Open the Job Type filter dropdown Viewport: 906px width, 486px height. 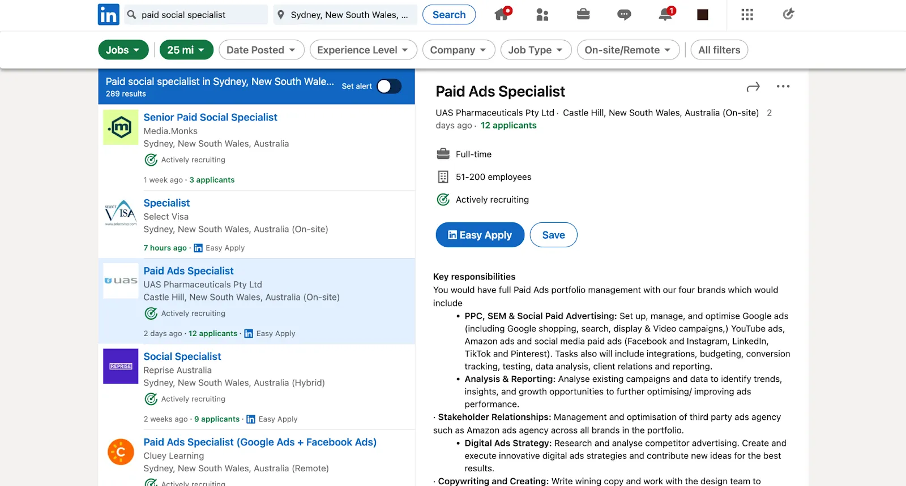coord(536,50)
